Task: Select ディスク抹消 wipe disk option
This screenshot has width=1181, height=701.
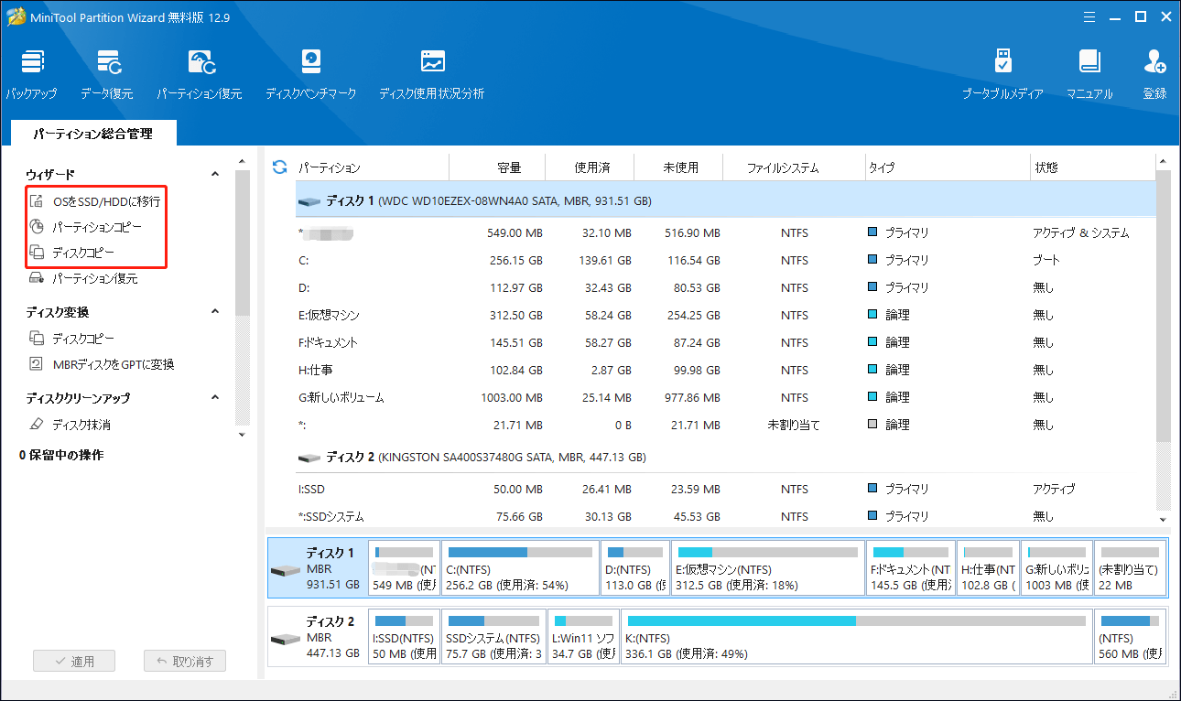Action: (70, 425)
